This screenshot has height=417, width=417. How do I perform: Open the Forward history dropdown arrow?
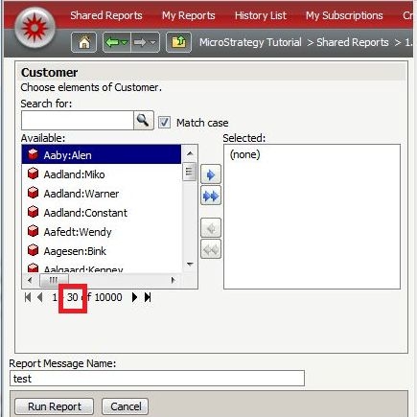[152, 42]
